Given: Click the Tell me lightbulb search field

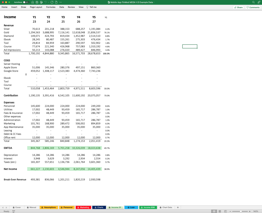Looking at the screenshot, I should (x=92, y=7).
